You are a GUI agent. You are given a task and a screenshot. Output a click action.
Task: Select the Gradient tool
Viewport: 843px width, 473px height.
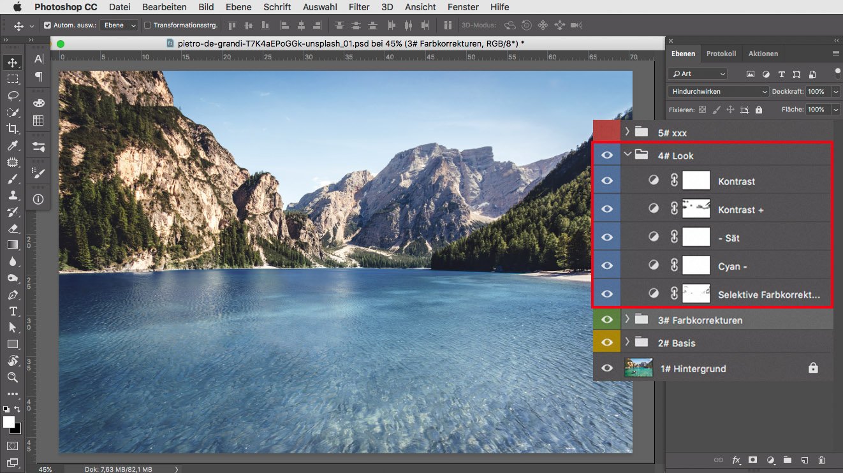13,245
